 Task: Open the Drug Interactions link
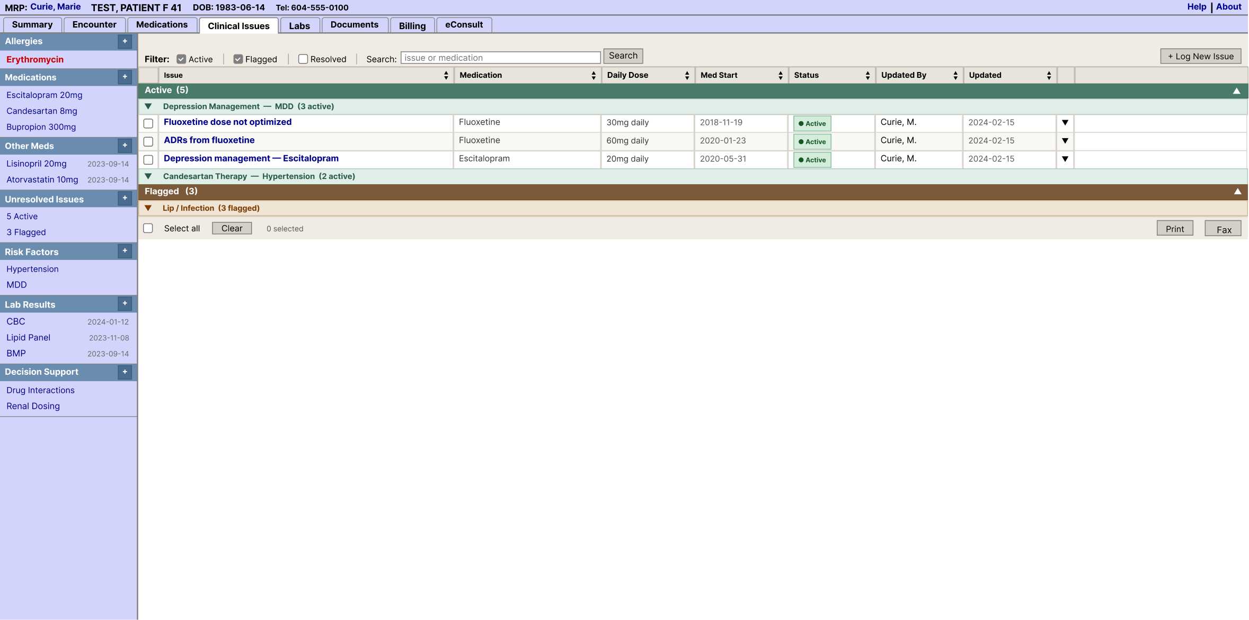pyautogui.click(x=40, y=390)
